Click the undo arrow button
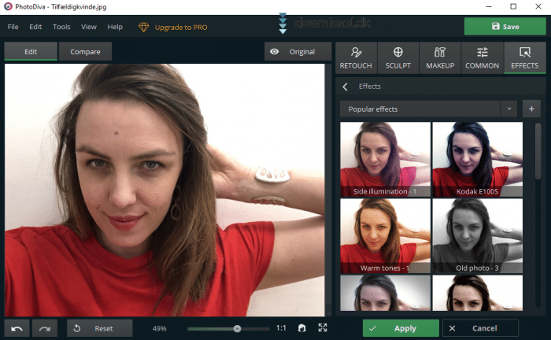Screen dimensions: 551x340 tap(17, 328)
